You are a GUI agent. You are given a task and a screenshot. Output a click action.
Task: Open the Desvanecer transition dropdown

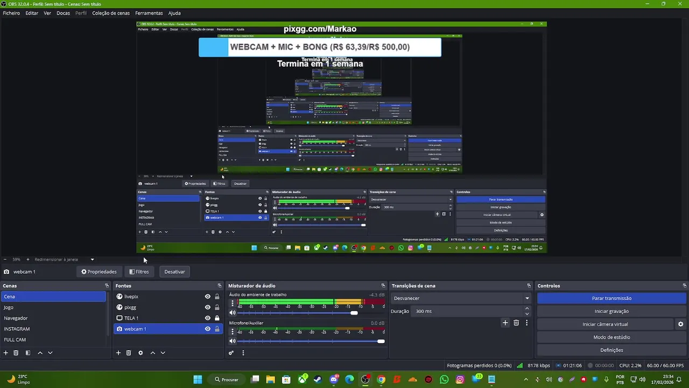click(x=461, y=298)
